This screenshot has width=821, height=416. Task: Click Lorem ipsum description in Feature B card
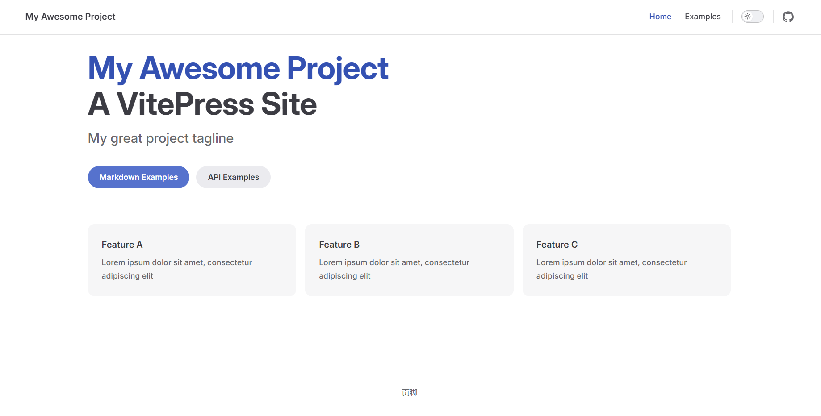click(394, 269)
